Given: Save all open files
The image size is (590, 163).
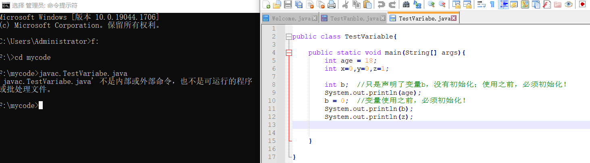Looking at the screenshot, I should coord(299,4).
